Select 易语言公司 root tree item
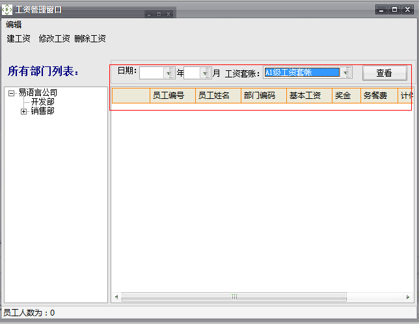 [x=38, y=92]
